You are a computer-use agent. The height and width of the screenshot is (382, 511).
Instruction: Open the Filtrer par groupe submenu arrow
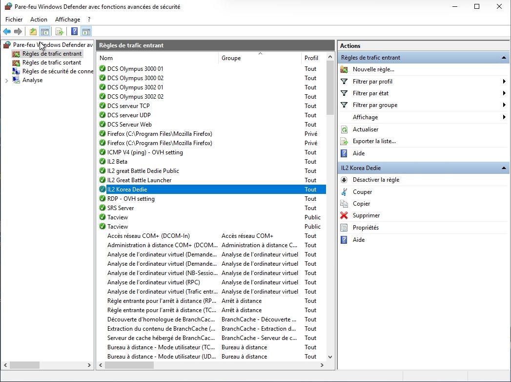[504, 105]
